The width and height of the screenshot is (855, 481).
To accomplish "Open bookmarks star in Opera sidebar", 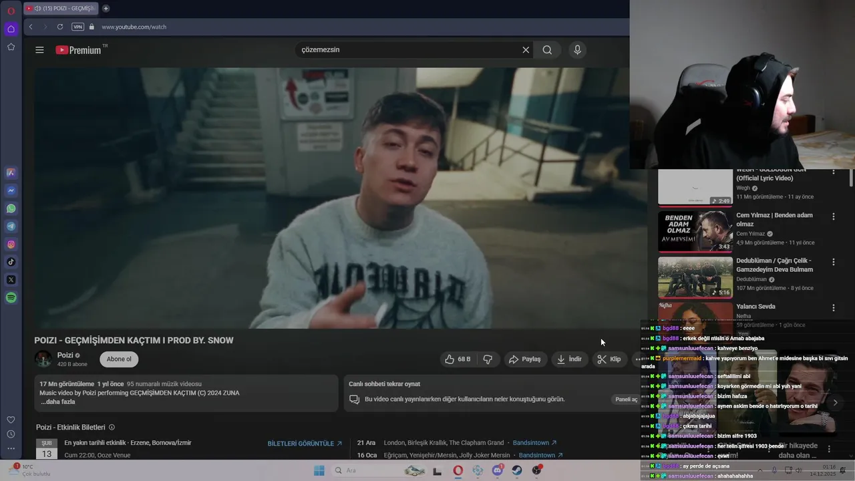I will (11, 47).
